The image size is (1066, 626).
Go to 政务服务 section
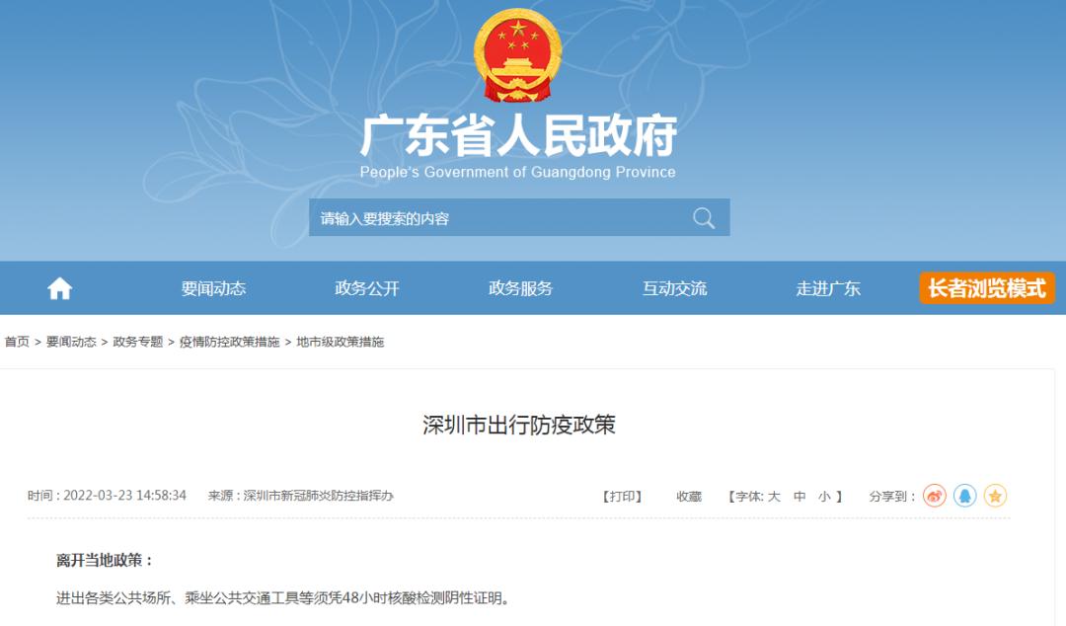click(521, 288)
